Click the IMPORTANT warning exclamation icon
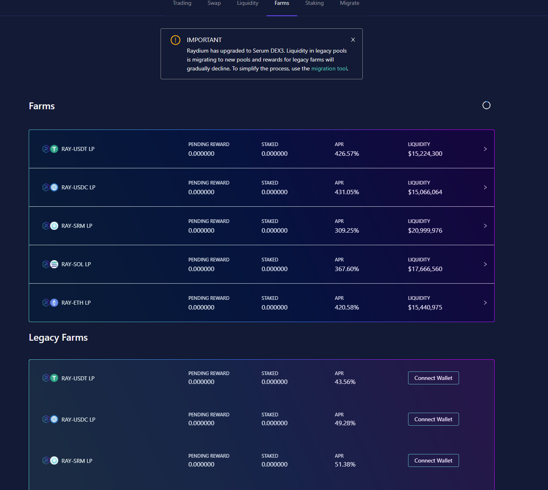The width and height of the screenshot is (548, 490). 176,40
